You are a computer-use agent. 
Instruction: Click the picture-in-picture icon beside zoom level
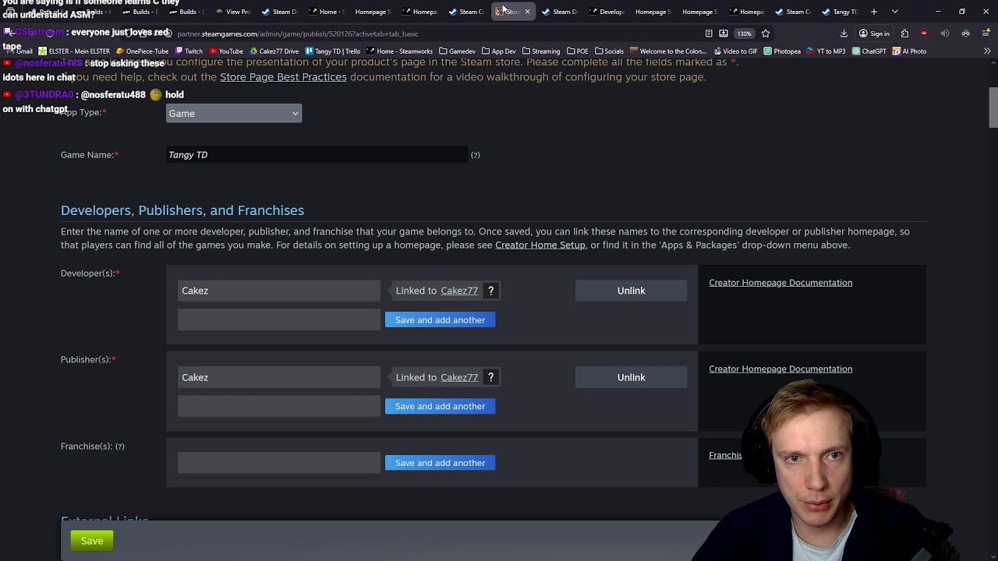pyautogui.click(x=724, y=34)
